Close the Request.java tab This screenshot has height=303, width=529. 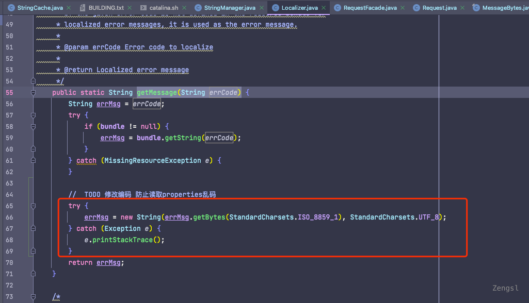[x=462, y=8]
